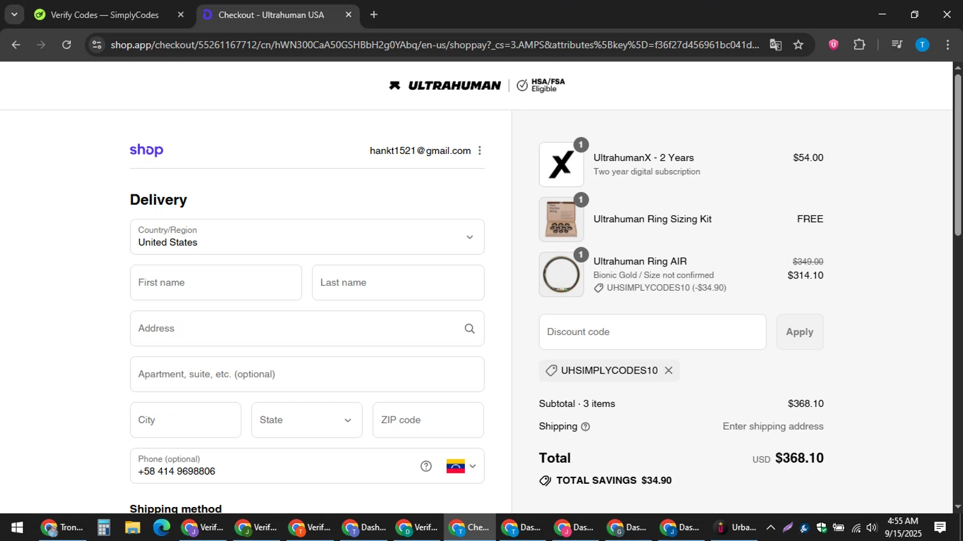This screenshot has width=963, height=541.
Task: Open the Chrome three-dot menu
Action: point(948,45)
